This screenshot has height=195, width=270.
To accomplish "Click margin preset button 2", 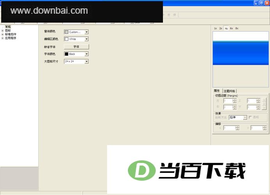I will click(264, 104).
